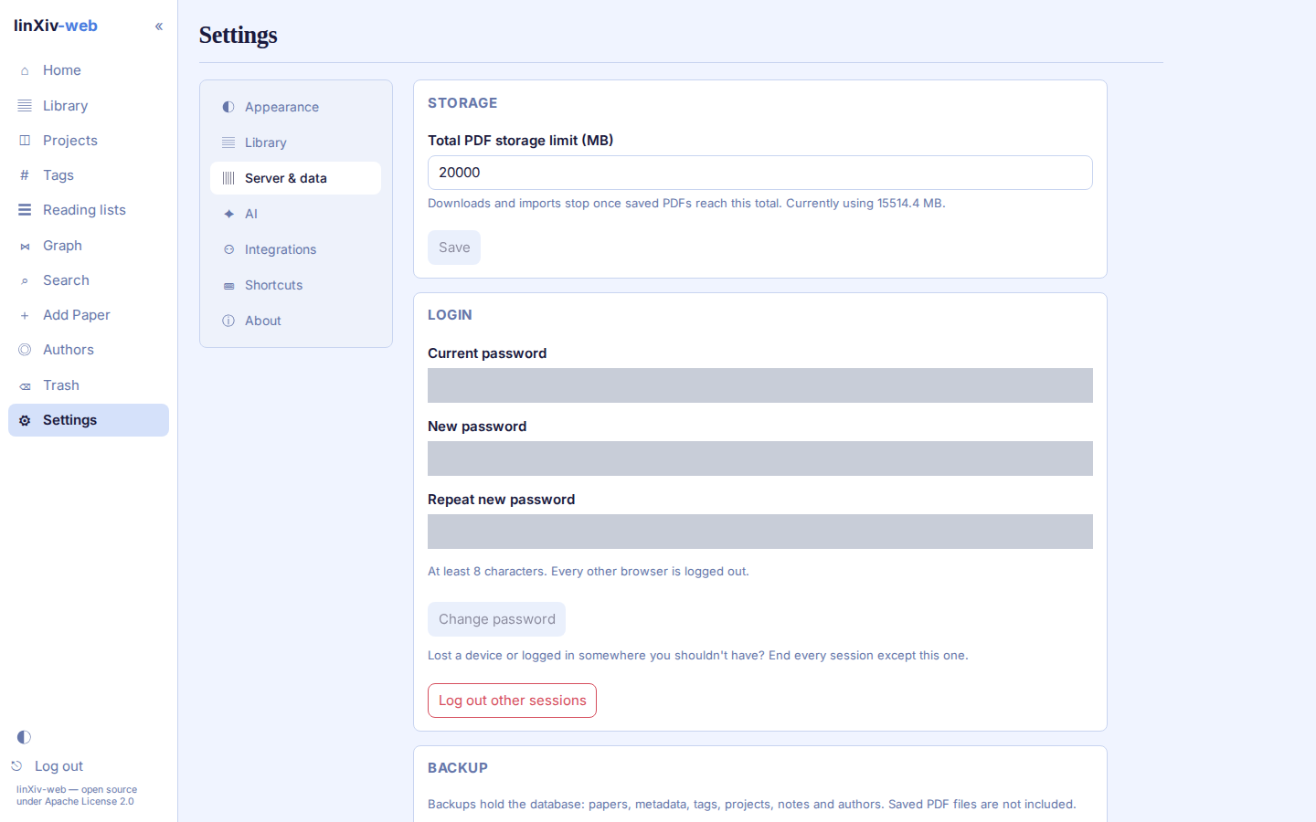Click the Log out arrow icon
The height and width of the screenshot is (822, 1316).
(16, 766)
